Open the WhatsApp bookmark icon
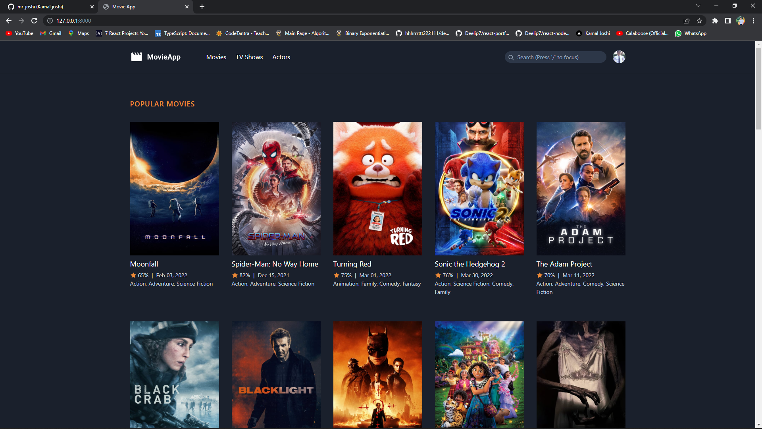The width and height of the screenshot is (762, 429). coord(678,33)
